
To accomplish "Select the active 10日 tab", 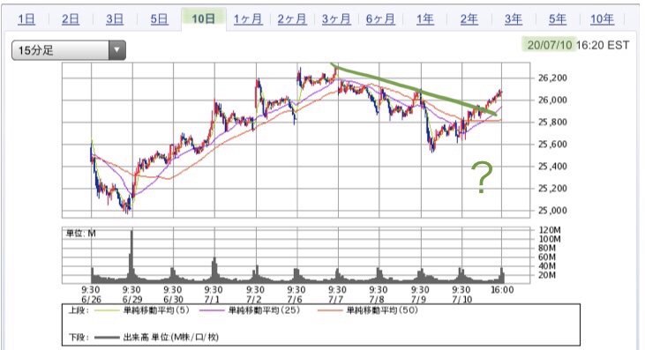I will [203, 19].
